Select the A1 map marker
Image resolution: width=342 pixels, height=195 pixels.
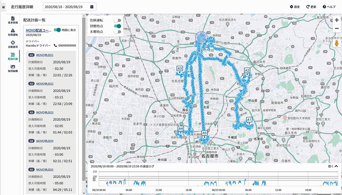[x=249, y=121]
